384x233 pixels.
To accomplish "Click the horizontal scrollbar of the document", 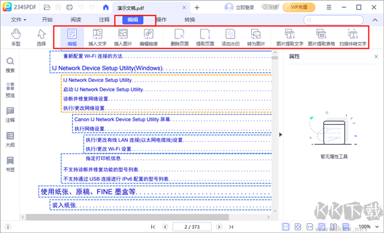I will coord(127,217).
